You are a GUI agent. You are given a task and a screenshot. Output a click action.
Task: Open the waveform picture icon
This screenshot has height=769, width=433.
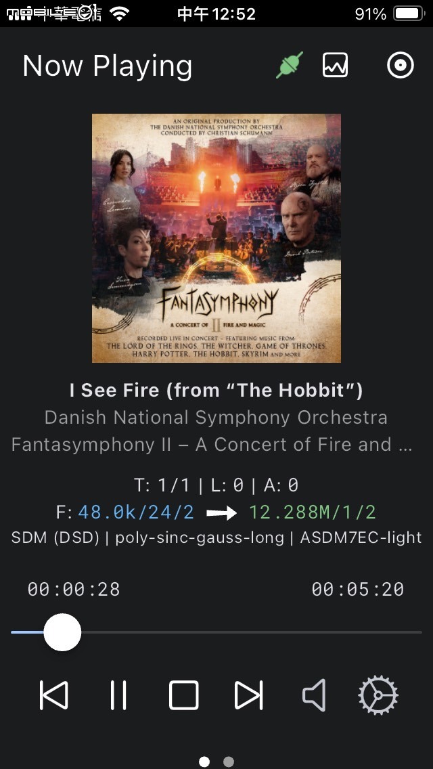pos(336,65)
